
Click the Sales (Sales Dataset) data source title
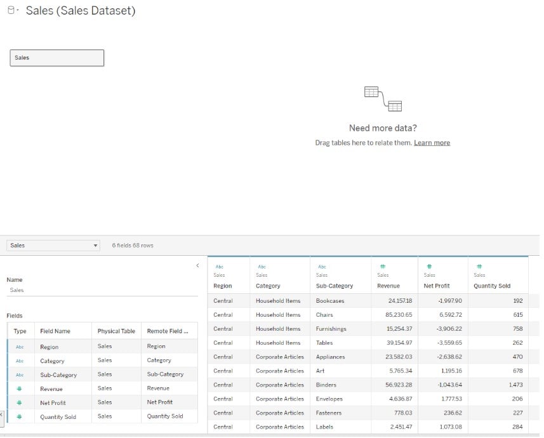pyautogui.click(x=81, y=10)
